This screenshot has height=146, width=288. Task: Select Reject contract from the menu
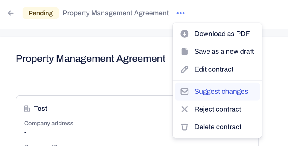pyautogui.click(x=217, y=109)
